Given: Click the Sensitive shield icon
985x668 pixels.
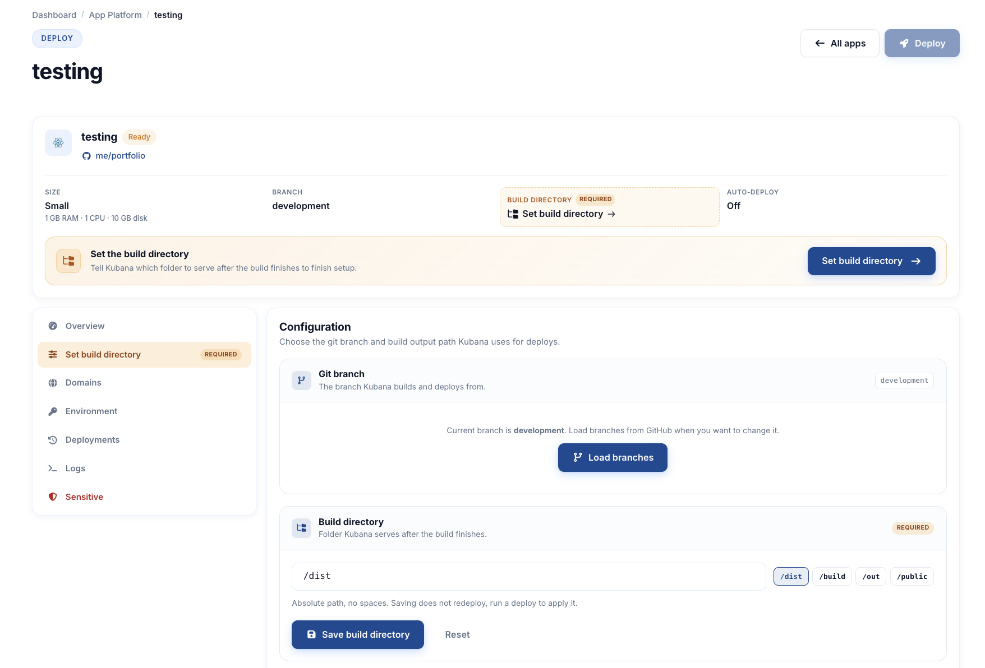Looking at the screenshot, I should 53,497.
